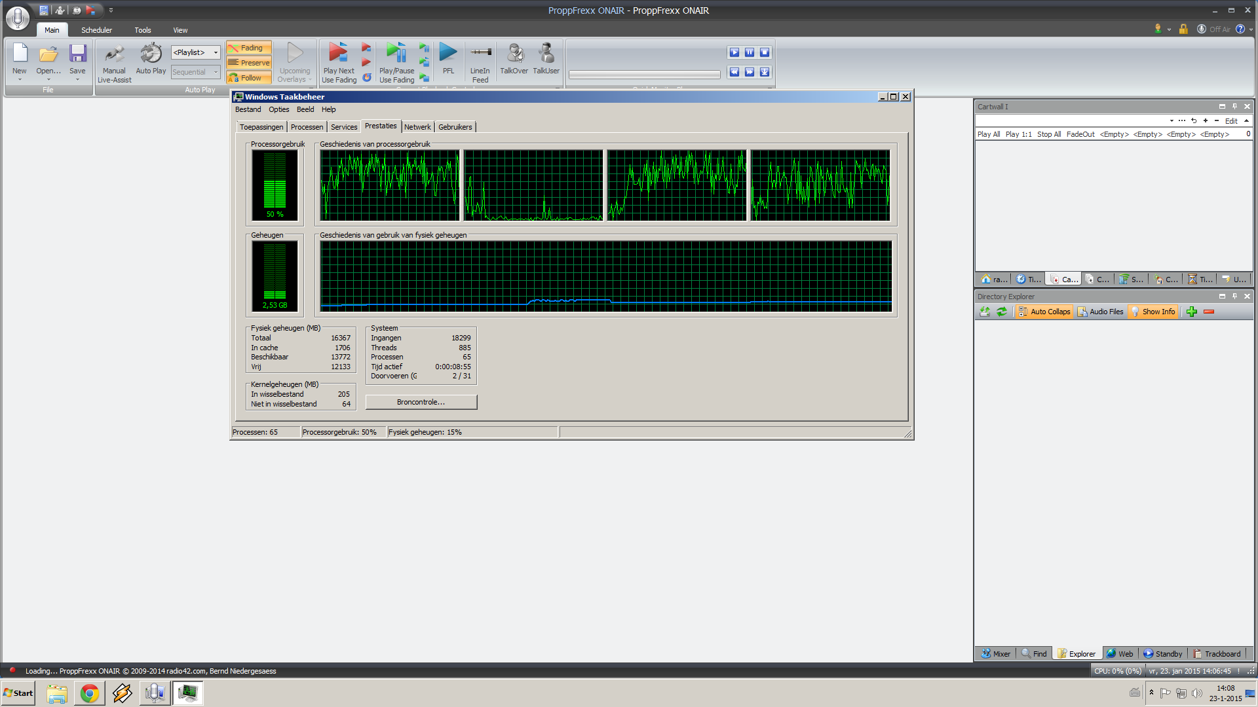Image resolution: width=1258 pixels, height=707 pixels.
Task: Click the green plus icon in Directory Explorer
Action: 1192,312
